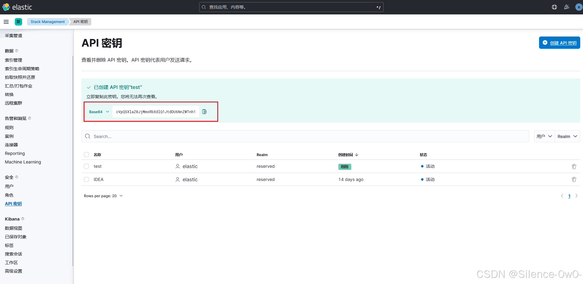Select the generated API key text
The height and width of the screenshot is (284, 583).
[156, 112]
